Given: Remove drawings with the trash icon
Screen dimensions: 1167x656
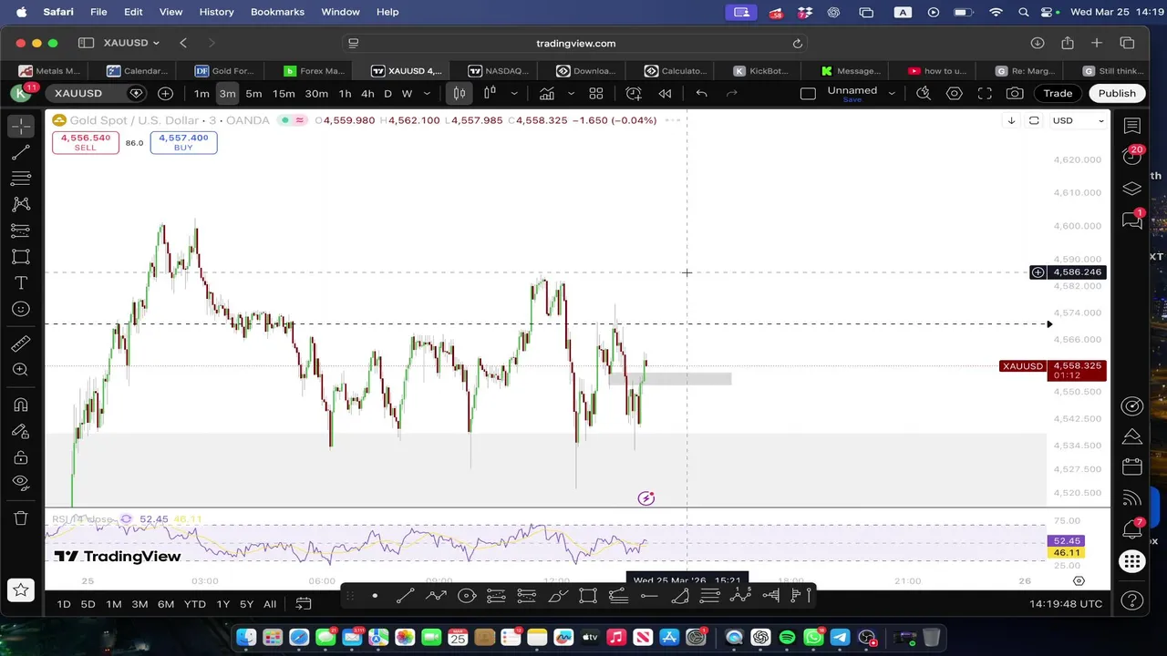Looking at the screenshot, I should click(x=21, y=518).
